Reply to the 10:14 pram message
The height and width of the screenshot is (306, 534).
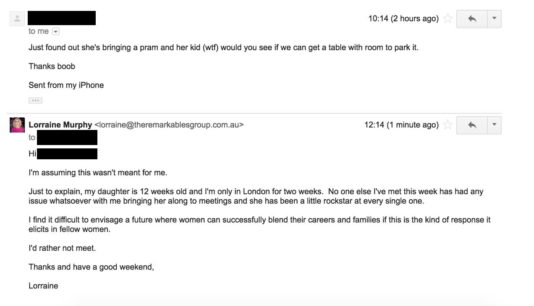(x=472, y=19)
